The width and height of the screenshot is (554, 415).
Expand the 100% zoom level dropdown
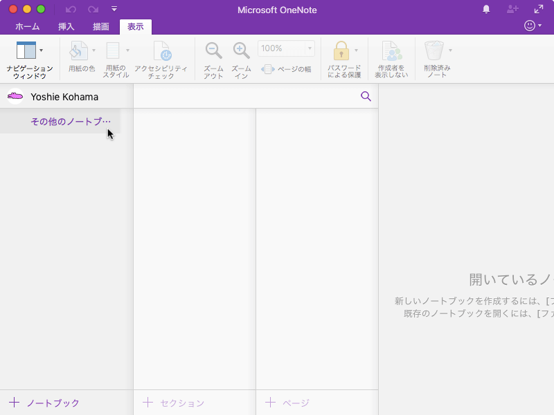pos(310,48)
